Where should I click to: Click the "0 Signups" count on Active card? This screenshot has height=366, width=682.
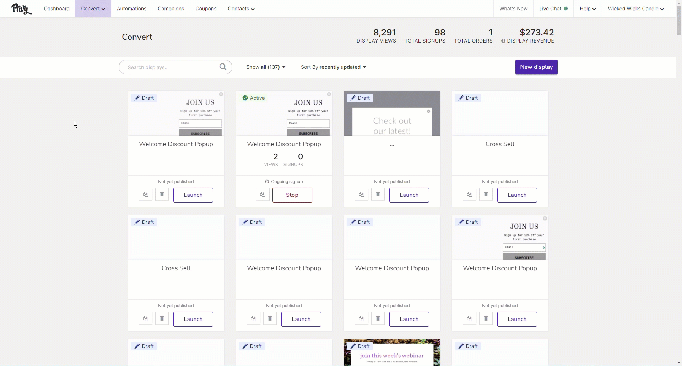tap(293, 159)
